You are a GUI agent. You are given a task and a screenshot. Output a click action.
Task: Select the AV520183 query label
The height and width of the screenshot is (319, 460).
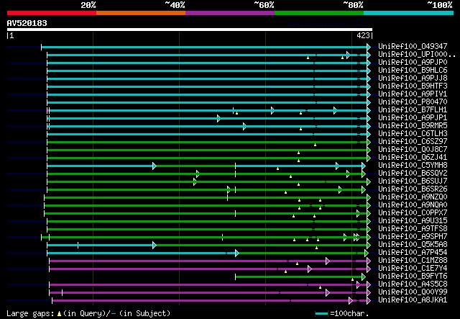(27, 23)
